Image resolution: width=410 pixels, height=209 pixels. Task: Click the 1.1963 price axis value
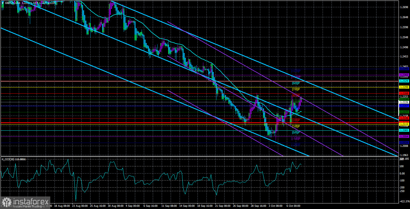point(404,155)
